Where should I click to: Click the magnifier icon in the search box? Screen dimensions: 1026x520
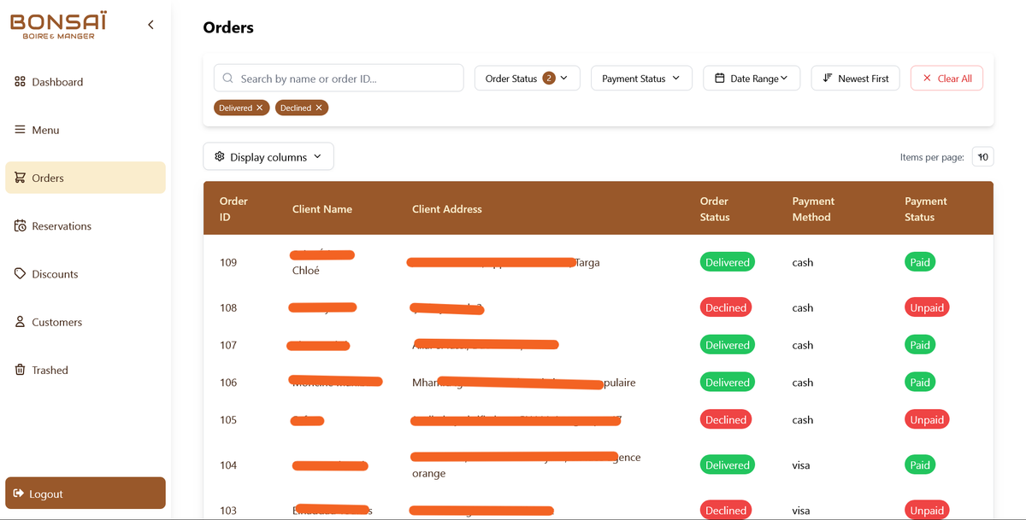point(227,78)
